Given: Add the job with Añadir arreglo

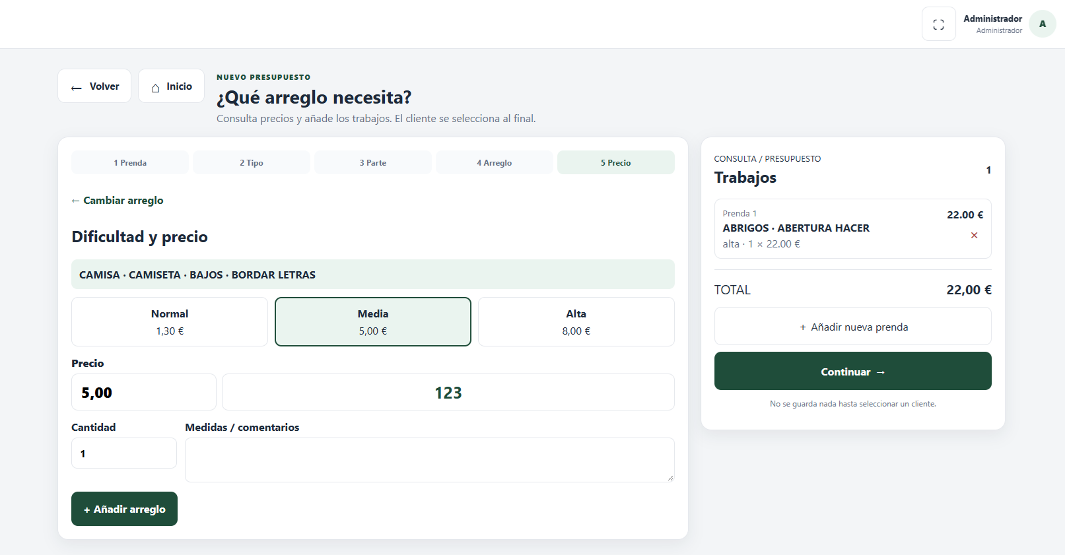Looking at the screenshot, I should [124, 509].
